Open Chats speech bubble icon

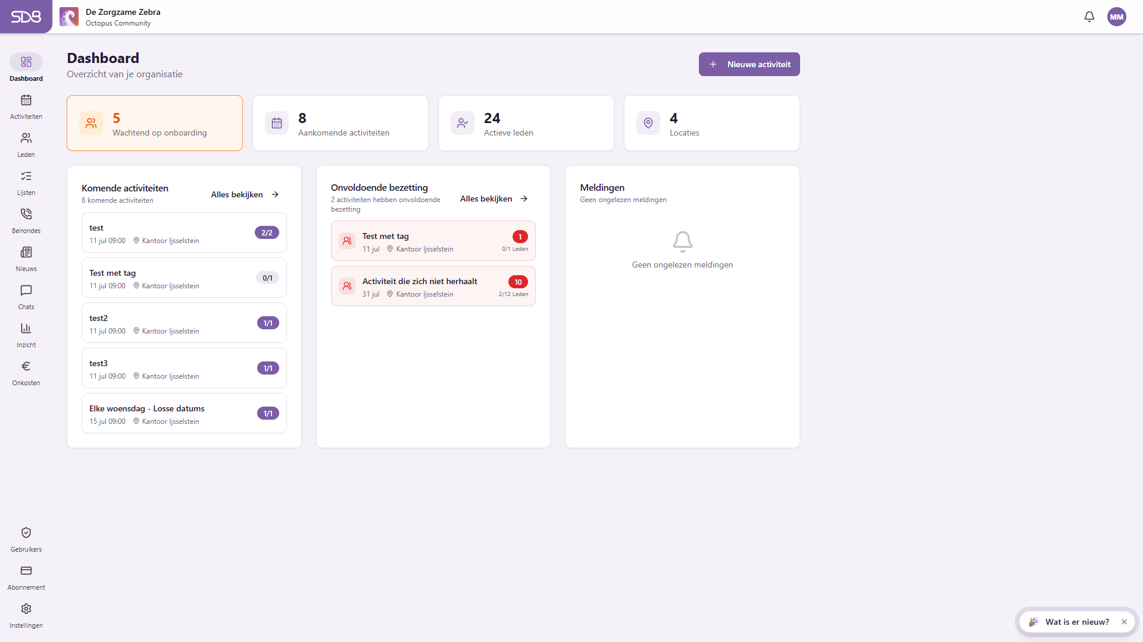[26, 290]
